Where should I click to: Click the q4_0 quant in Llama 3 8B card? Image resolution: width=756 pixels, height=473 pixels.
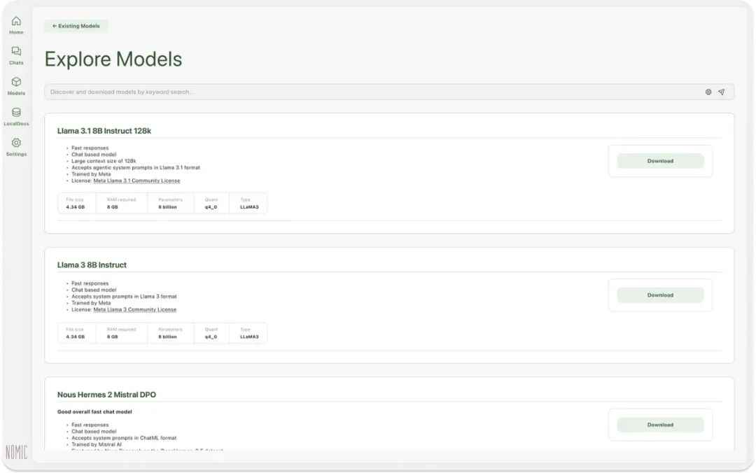tap(211, 337)
